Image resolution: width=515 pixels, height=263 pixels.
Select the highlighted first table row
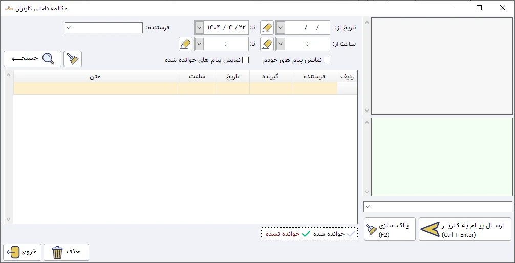pyautogui.click(x=185, y=89)
